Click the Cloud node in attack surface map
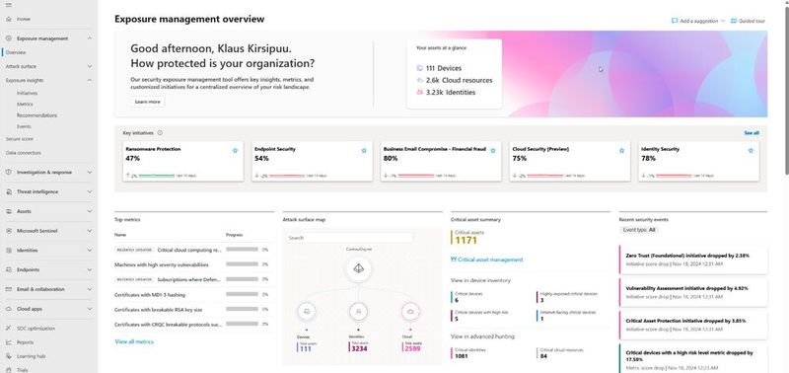This screenshot has width=789, height=373. (x=410, y=312)
